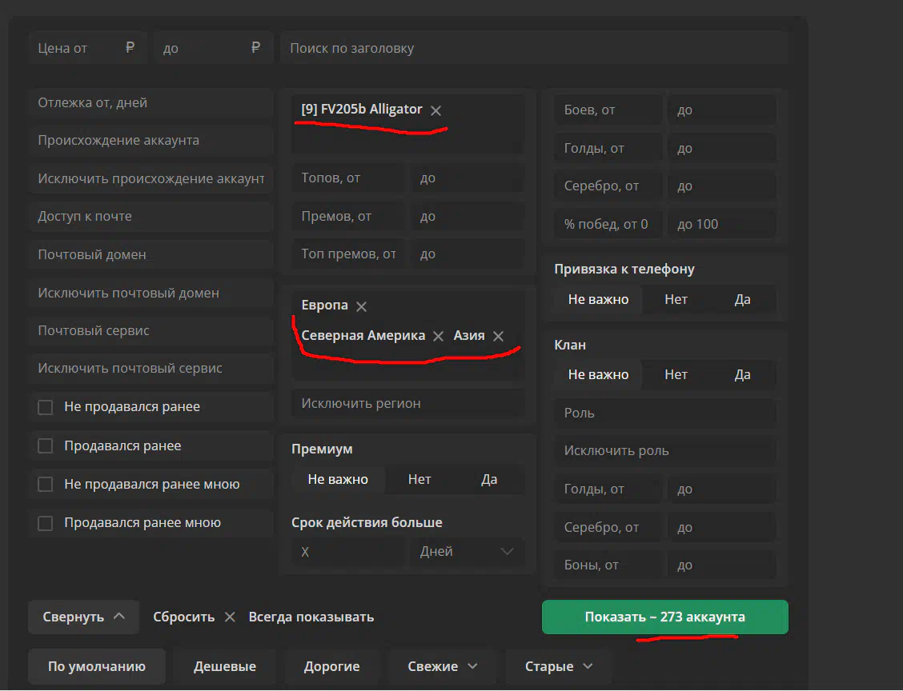Open Исключить происхождение аккаунта selector
903x691 pixels.
[150, 178]
